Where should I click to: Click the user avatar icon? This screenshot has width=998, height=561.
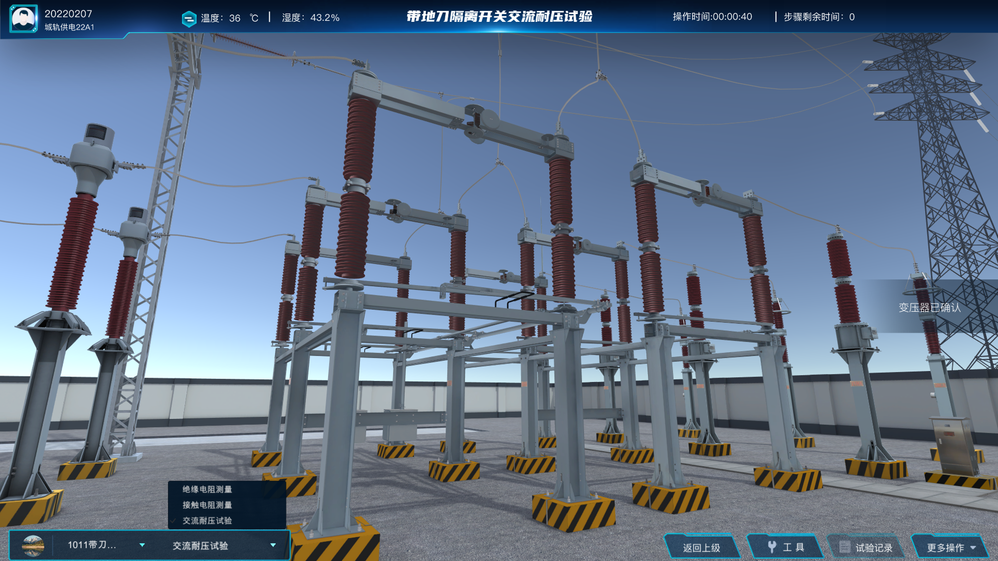click(x=23, y=18)
